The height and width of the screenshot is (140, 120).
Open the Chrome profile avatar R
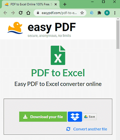(x=107, y=13)
